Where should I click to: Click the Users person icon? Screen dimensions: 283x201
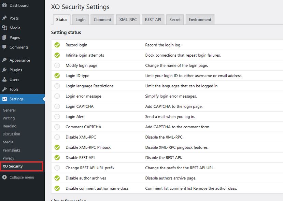pos(4,80)
